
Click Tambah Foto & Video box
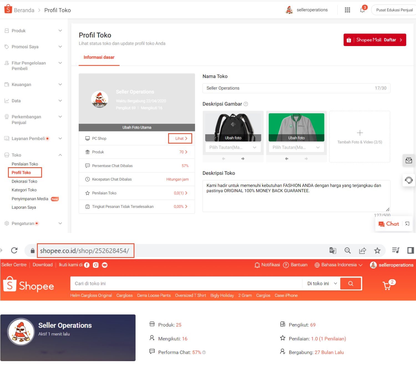click(359, 136)
